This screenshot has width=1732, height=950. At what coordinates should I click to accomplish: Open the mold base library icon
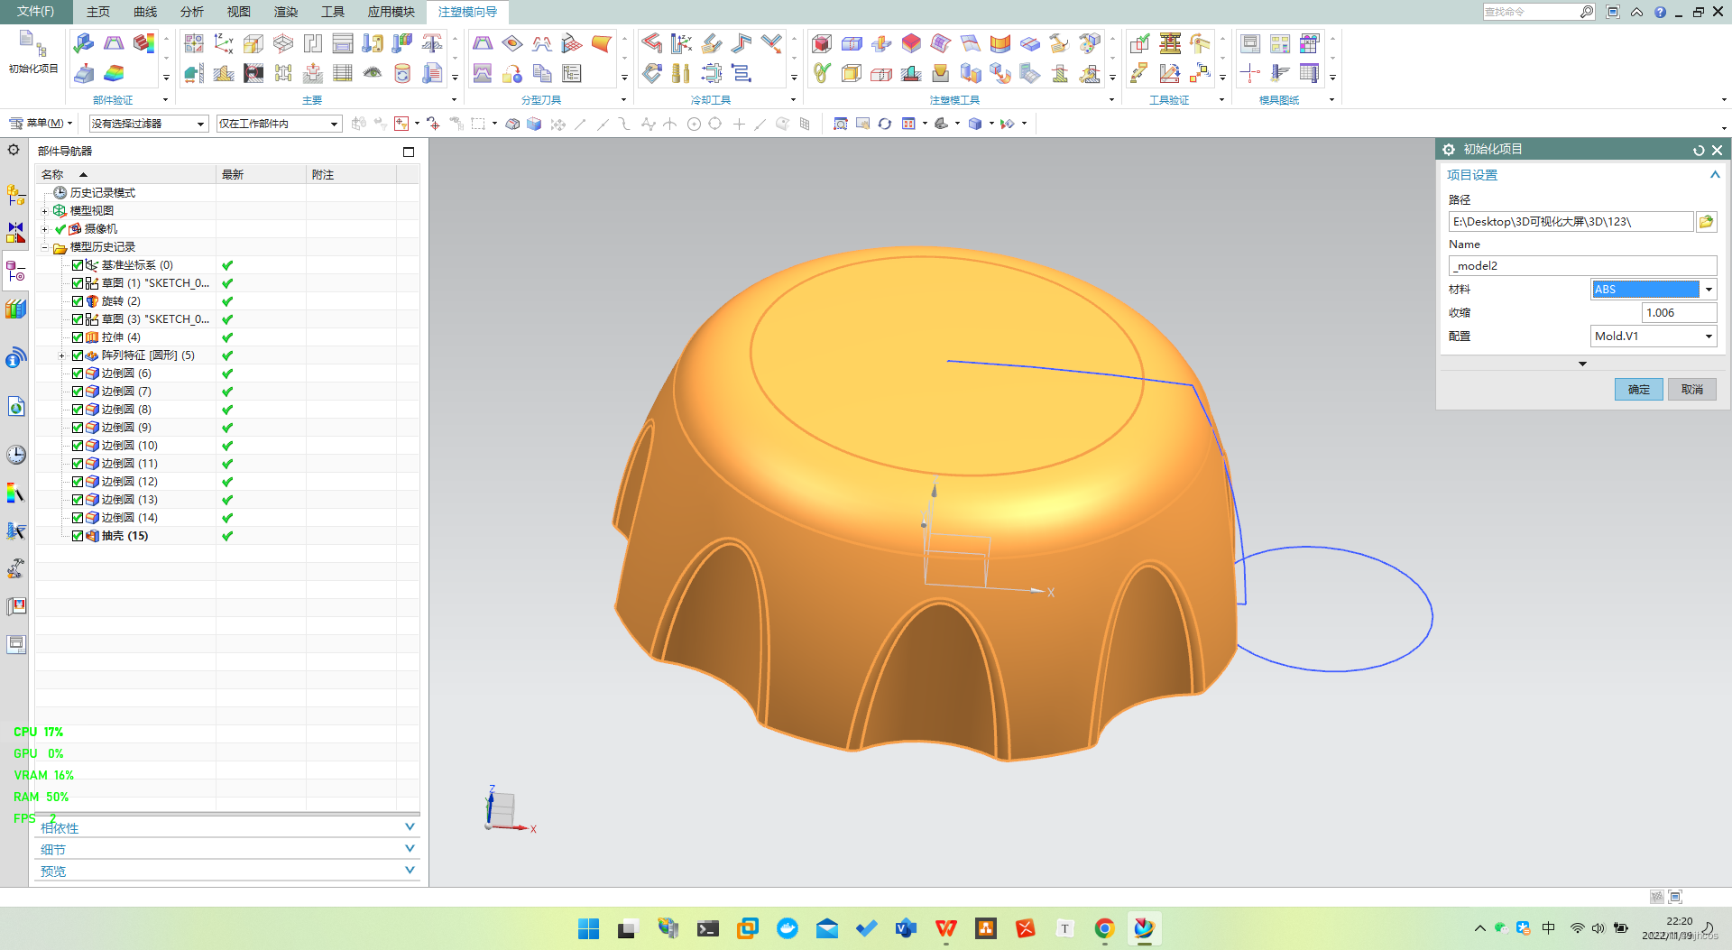[x=343, y=42]
